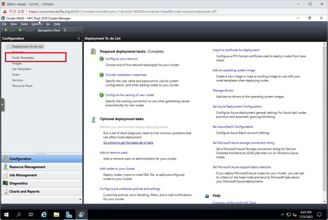Toggle the Navigation Pane toolbar button
Viewport: 328px width, 220px height.
49,30
